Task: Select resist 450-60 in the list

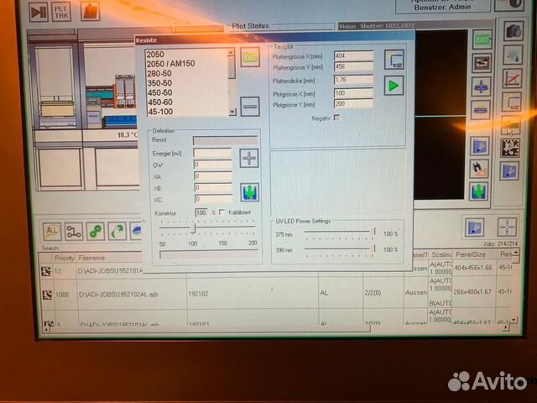Action: pyautogui.click(x=160, y=102)
